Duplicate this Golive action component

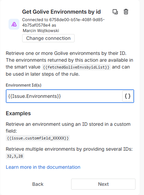[115, 12]
